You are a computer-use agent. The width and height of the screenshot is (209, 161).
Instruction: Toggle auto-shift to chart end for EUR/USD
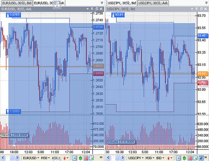pyautogui.click(x=74, y=158)
